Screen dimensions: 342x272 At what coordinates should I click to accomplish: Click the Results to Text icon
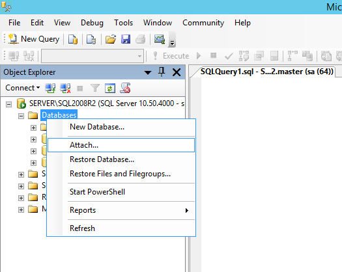(326, 56)
